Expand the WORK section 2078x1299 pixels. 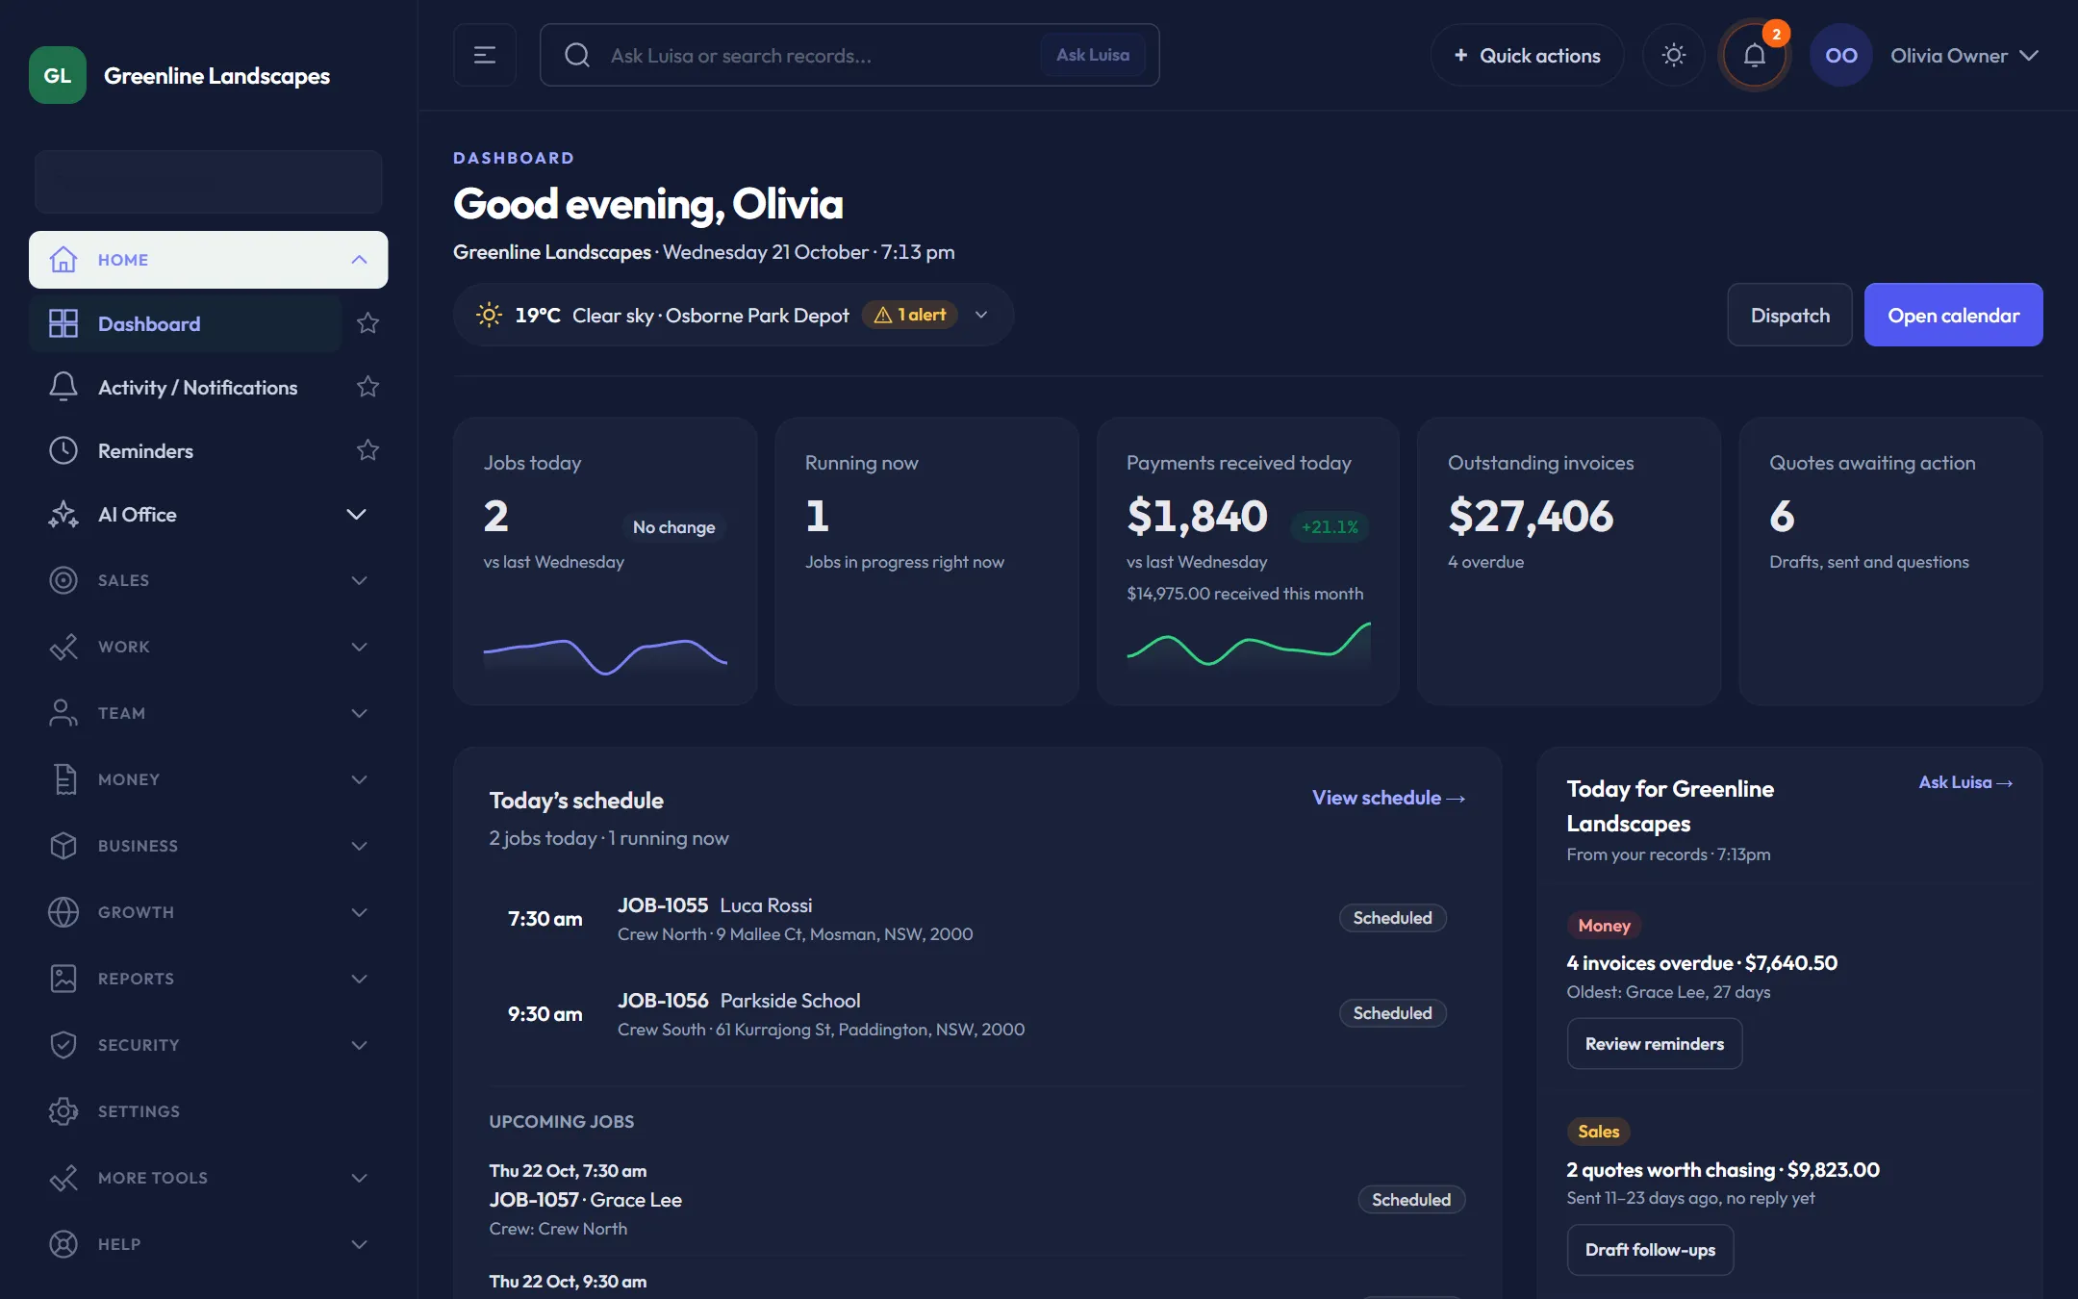click(209, 647)
